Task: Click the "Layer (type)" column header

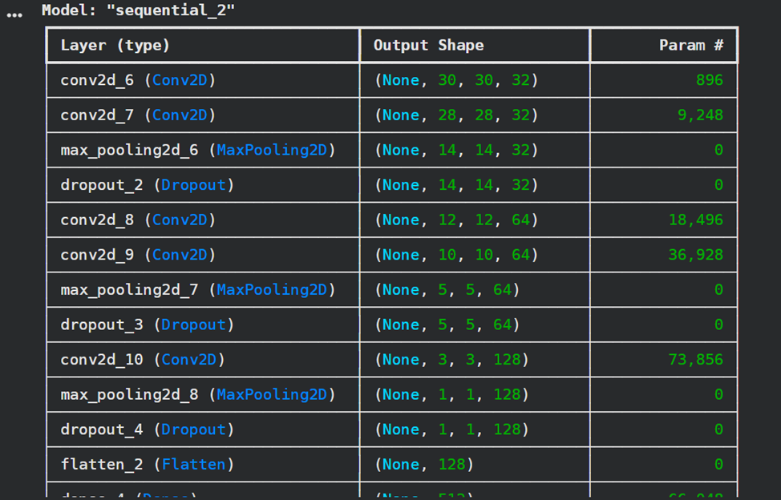Action: tap(115, 46)
